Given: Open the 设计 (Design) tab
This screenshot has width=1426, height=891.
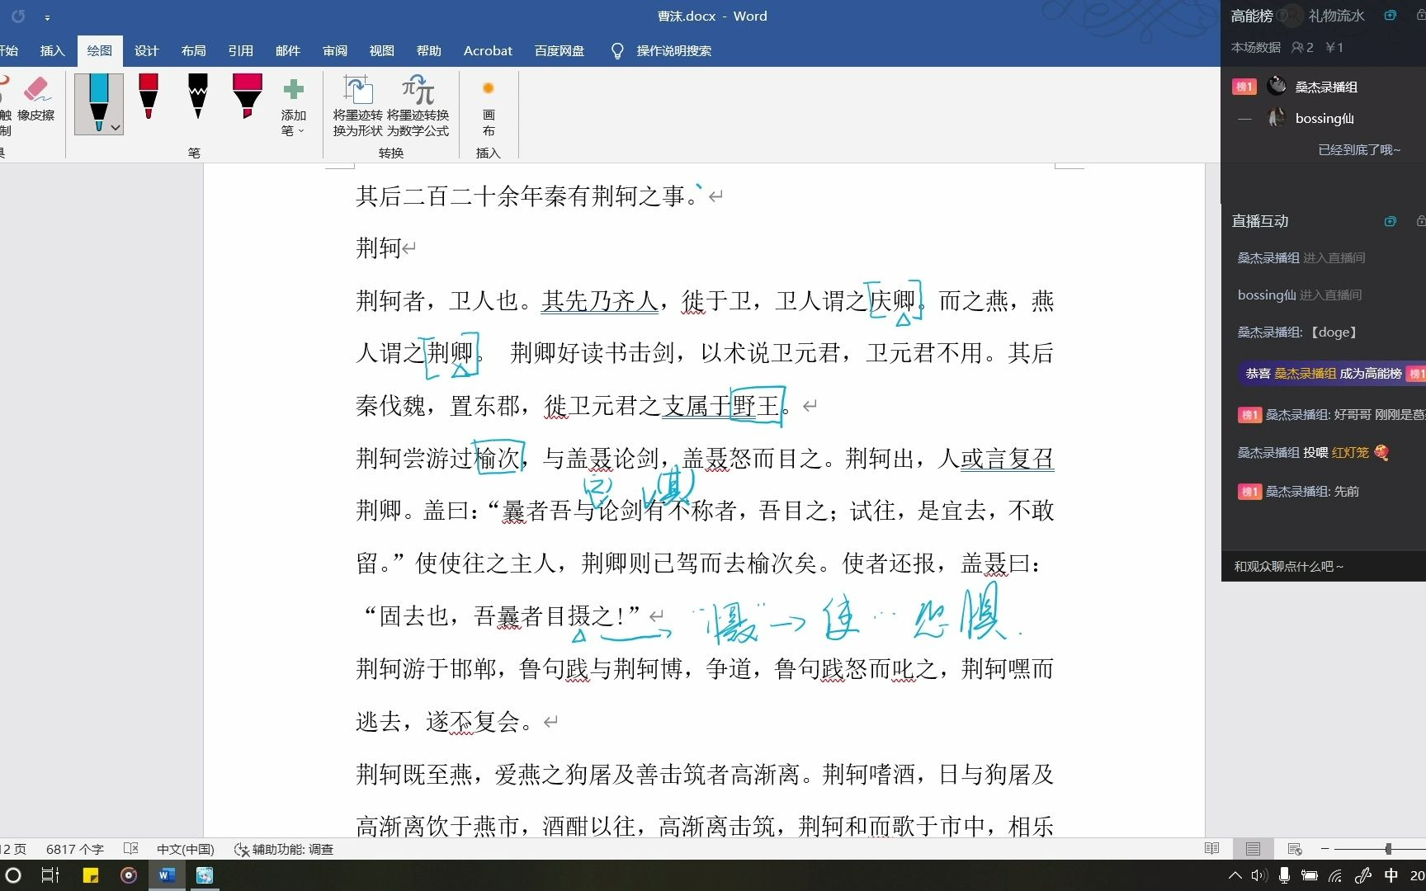Looking at the screenshot, I should click(x=147, y=51).
